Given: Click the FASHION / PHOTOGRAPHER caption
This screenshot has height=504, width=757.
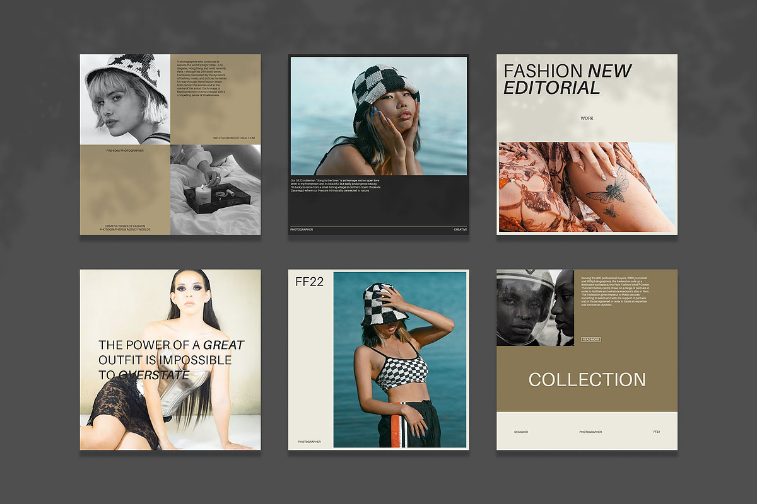Looking at the screenshot, I should [125, 151].
